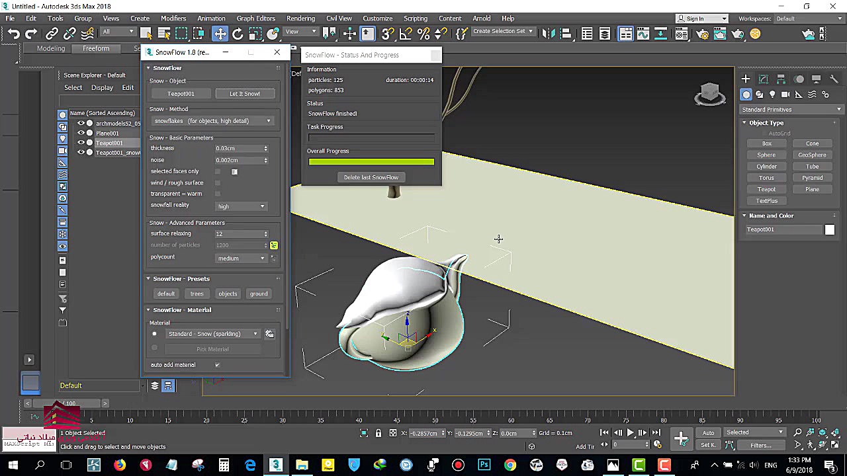The width and height of the screenshot is (847, 476).
Task: Open the Render Setup teapot icon
Action: click(x=703, y=34)
